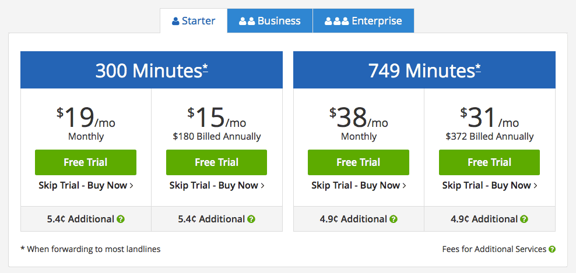Screen dimensions: 576x273
Task: Select the Starter tab
Action: click(x=194, y=21)
